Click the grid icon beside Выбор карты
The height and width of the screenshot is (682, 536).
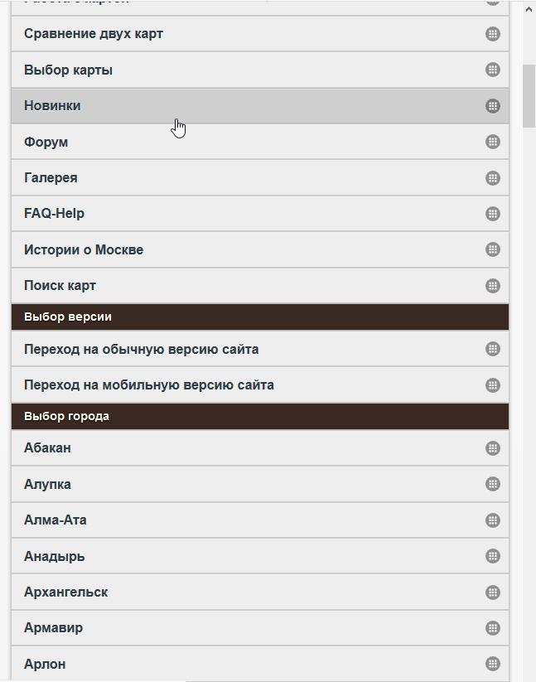(493, 70)
